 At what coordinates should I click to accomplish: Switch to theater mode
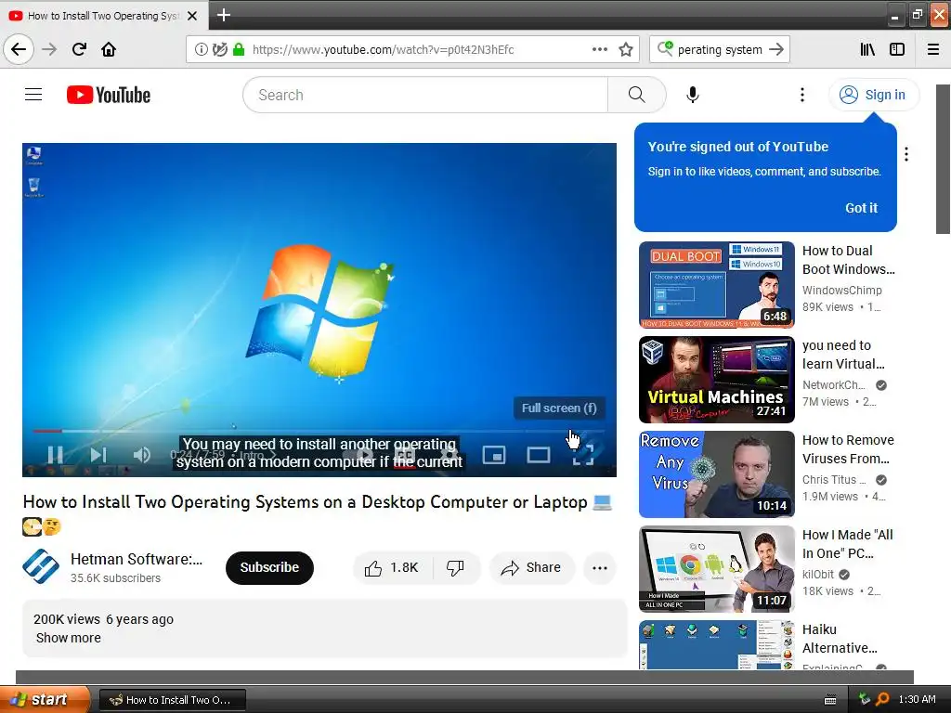tap(539, 455)
